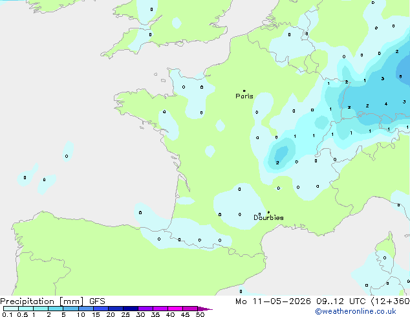Click the 'Precipitation [mm]' title text
The width and height of the screenshot is (410, 317).
click(x=42, y=301)
